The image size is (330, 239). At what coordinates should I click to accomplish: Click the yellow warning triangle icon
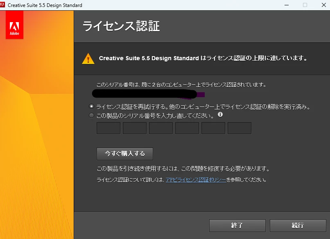click(x=88, y=58)
